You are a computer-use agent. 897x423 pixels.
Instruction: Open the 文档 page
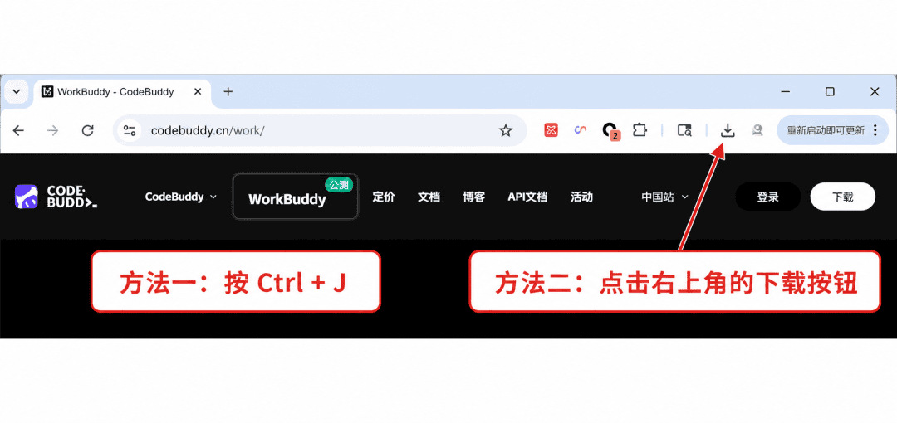point(429,197)
